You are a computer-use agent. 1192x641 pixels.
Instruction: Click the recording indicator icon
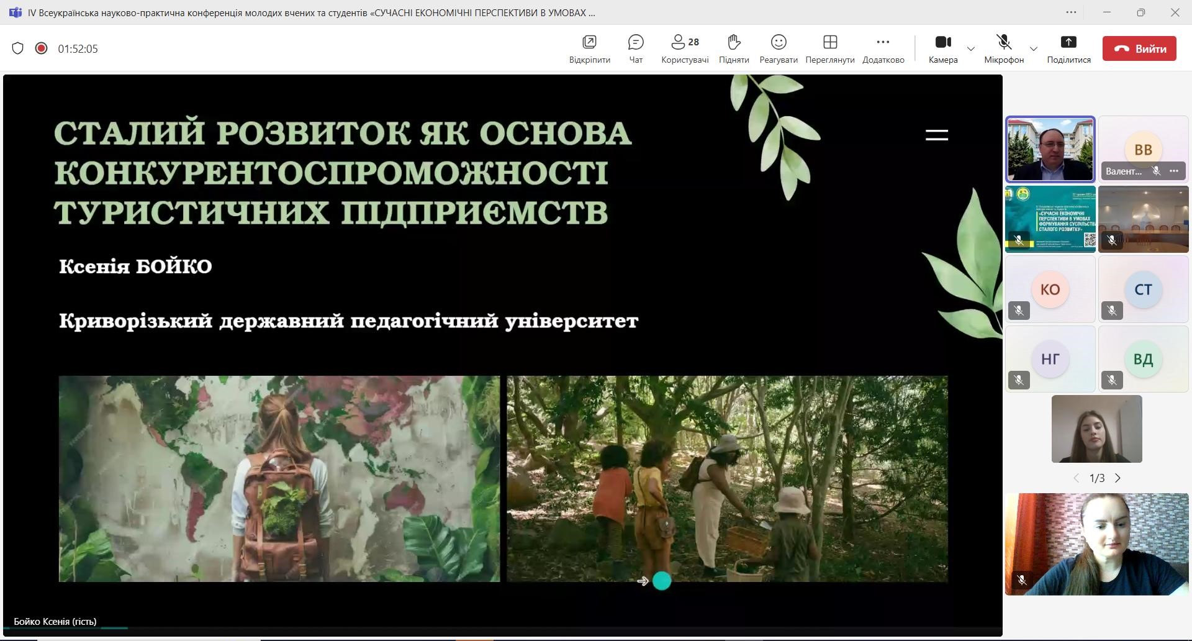[41, 48]
